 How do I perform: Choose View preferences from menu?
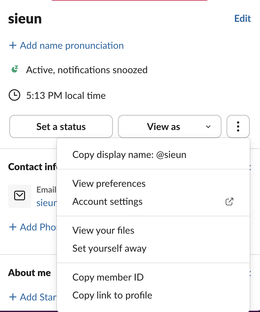[153, 184]
